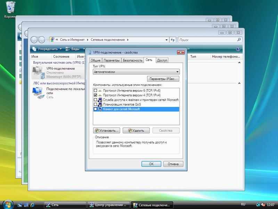This screenshot has height=209, width=278.
Task: Launch Internet Explorer from Quick Launch
Action: (32, 205)
